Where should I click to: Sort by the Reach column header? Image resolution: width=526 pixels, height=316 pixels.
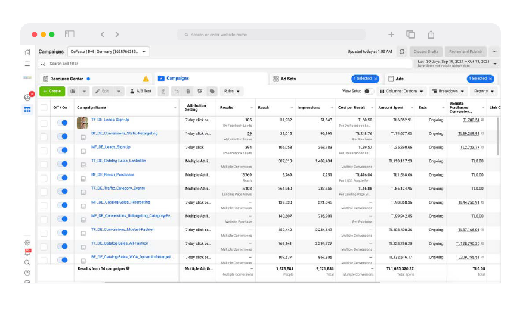coord(264,108)
